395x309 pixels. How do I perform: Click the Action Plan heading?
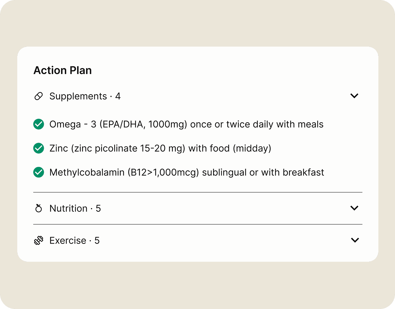tap(63, 70)
